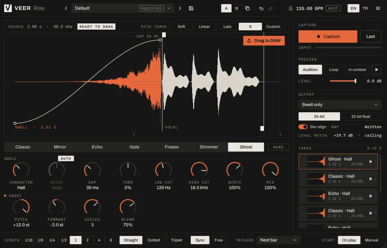Viewport: 387px width, 248px height.
Task: Select the Freeze mode tab
Action: pos(171,147)
